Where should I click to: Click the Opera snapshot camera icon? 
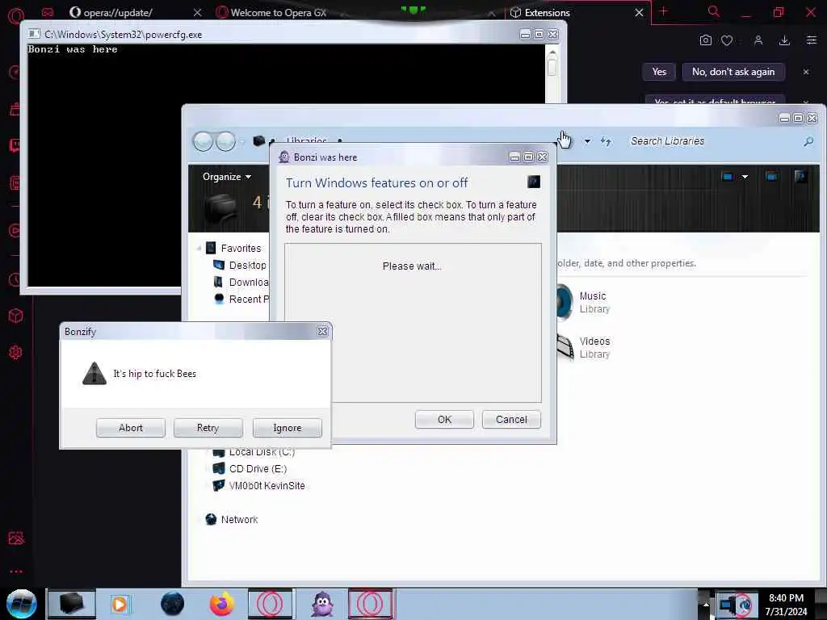tap(706, 40)
